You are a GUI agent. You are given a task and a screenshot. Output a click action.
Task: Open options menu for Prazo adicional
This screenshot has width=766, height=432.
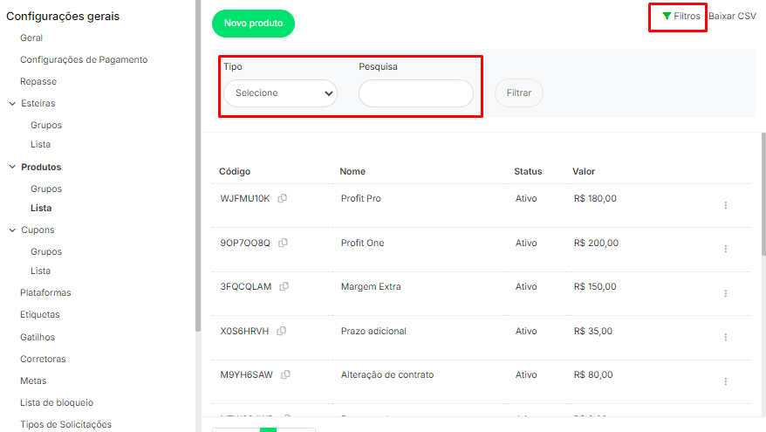click(725, 337)
